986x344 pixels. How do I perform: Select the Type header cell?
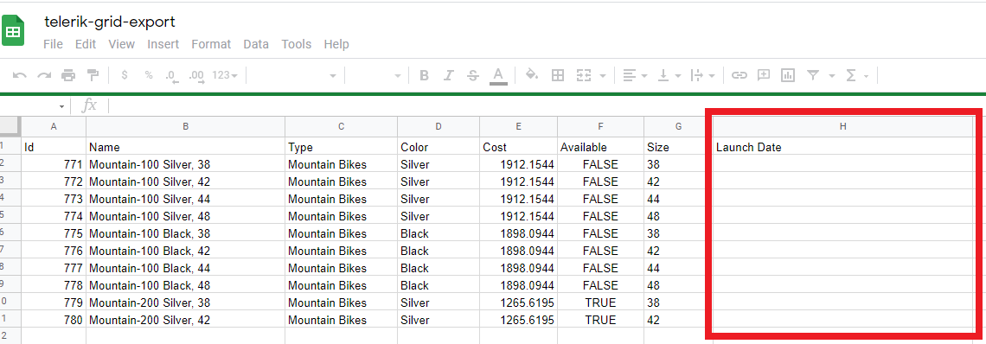click(x=341, y=147)
